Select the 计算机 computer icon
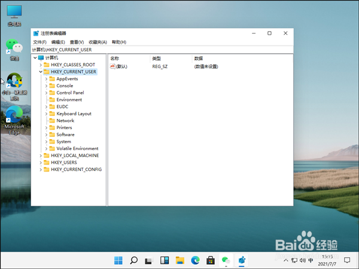 pyautogui.click(x=41, y=57)
